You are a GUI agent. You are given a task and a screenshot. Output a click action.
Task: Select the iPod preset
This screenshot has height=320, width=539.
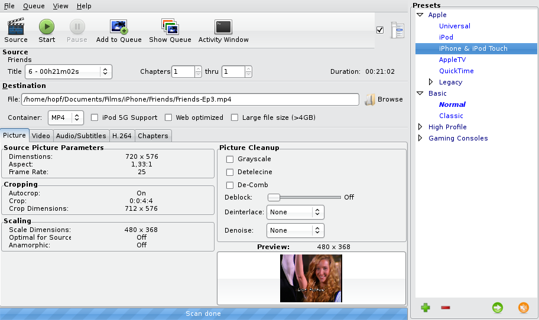446,37
